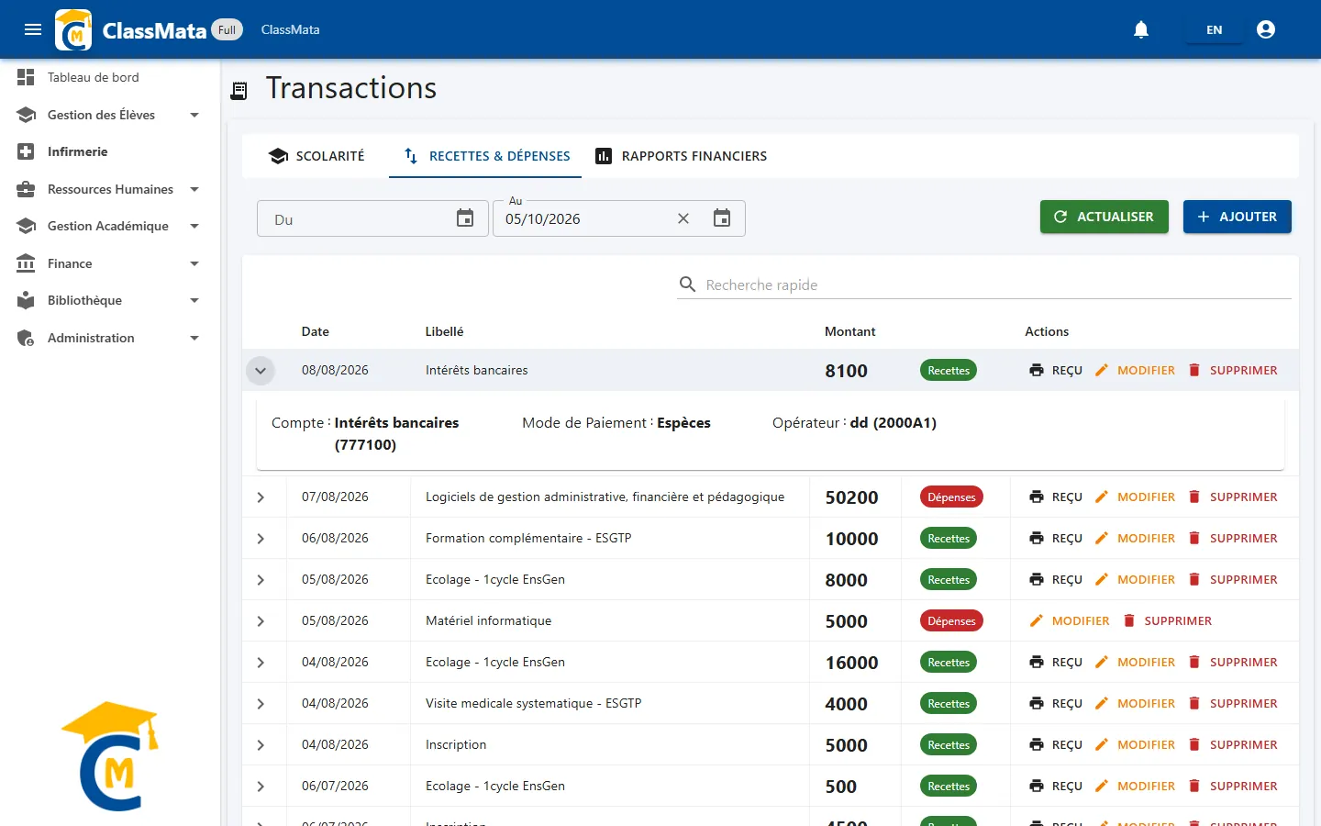This screenshot has height=826, width=1321.
Task: Open the user account avatar icon
Action: tap(1266, 29)
